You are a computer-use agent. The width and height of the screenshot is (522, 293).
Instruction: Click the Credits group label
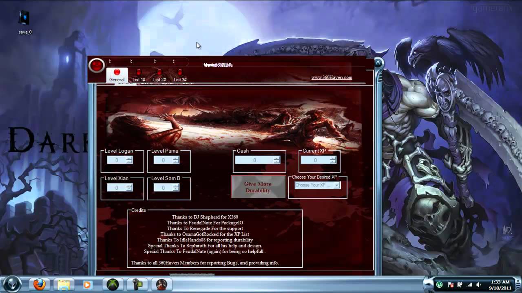pos(139,210)
